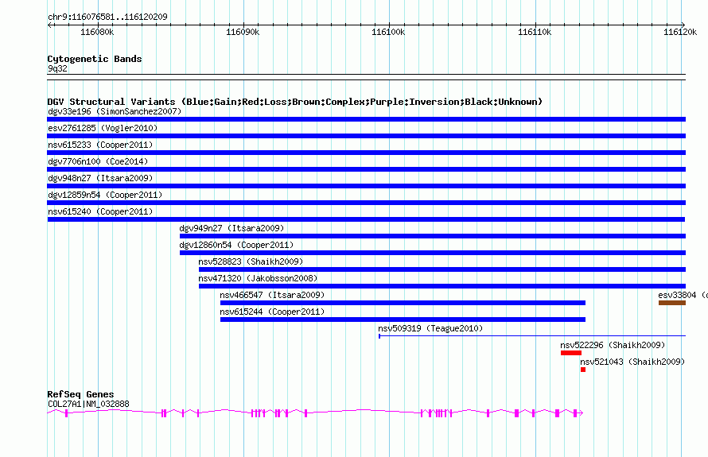Click the blue bar under nsv471320

[442, 286]
